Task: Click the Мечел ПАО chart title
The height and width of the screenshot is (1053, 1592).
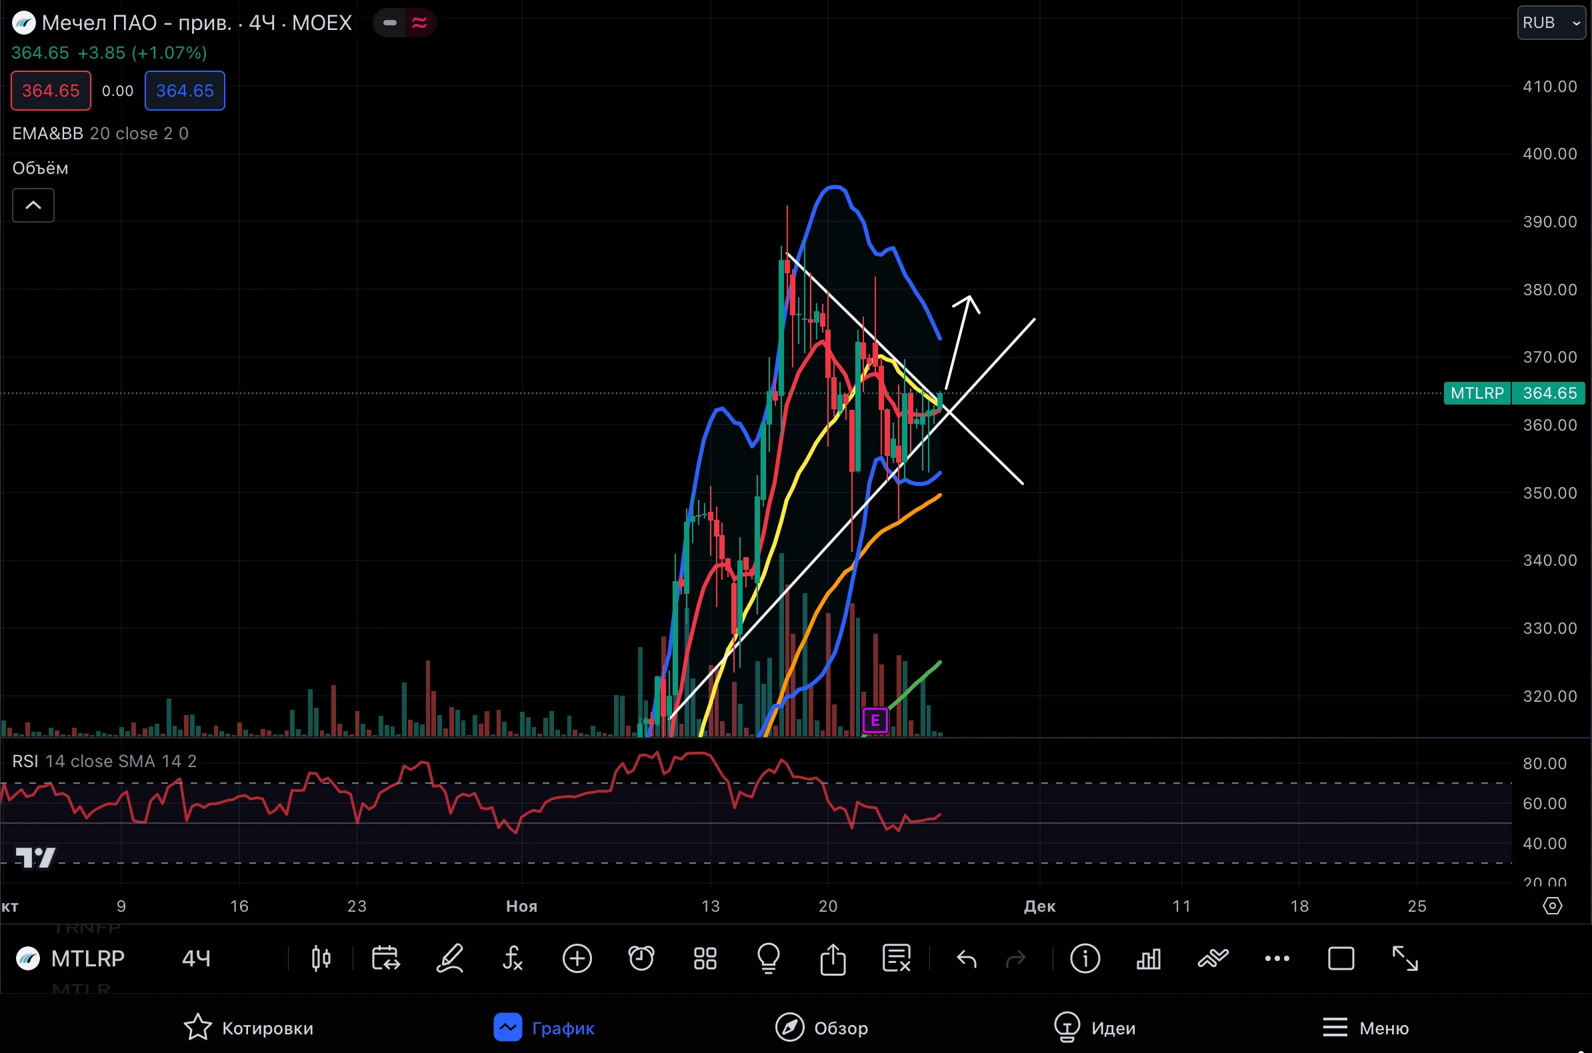Action: pyautogui.click(x=197, y=23)
